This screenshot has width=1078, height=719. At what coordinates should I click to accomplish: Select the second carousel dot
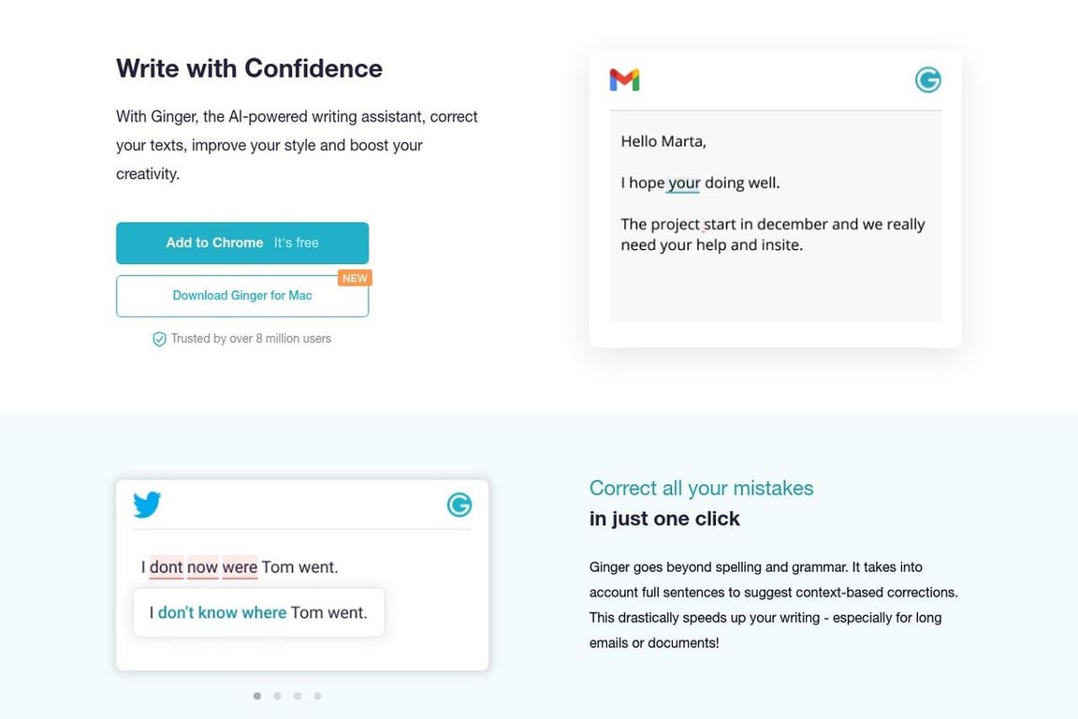pos(277,696)
